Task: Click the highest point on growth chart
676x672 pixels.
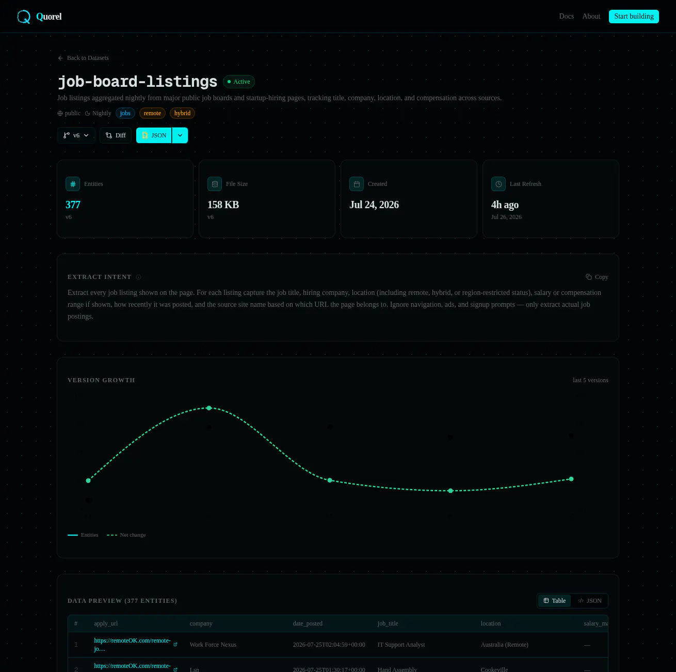Action: (209, 408)
